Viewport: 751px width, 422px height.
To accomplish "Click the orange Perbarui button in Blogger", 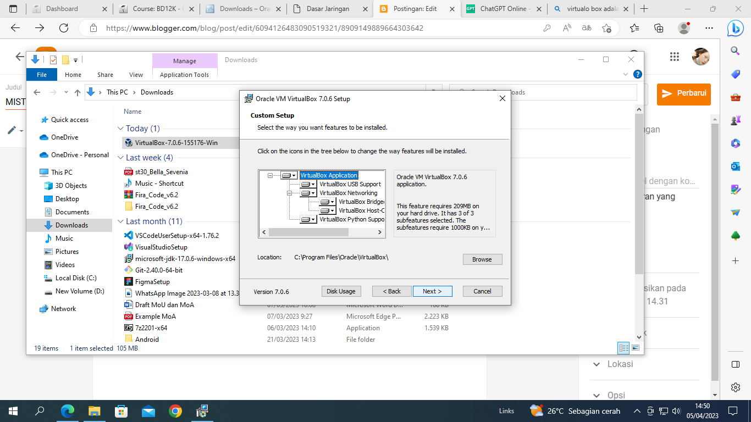I will 684,93.
